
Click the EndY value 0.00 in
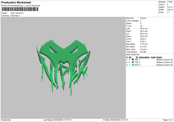[143, 42]
